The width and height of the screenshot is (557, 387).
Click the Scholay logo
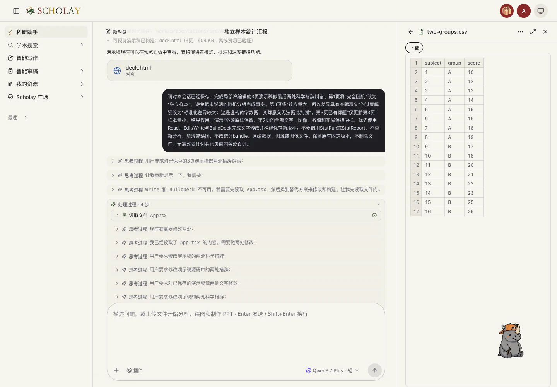[x=54, y=11]
